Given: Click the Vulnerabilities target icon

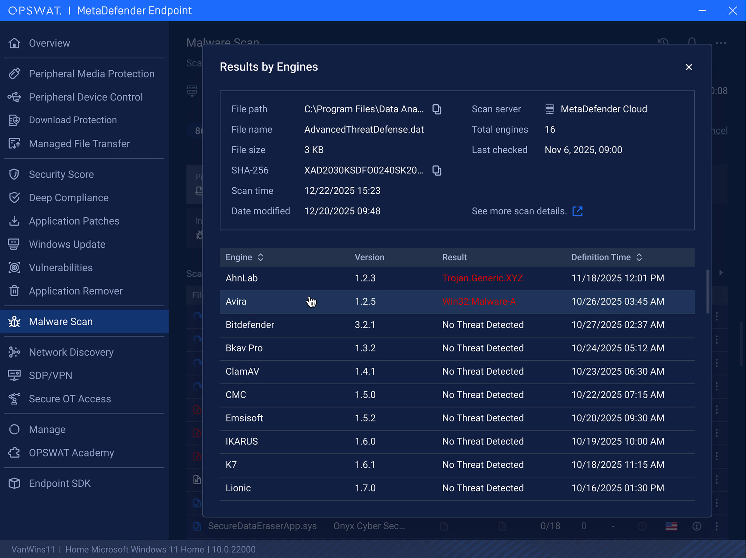Looking at the screenshot, I should tap(14, 268).
